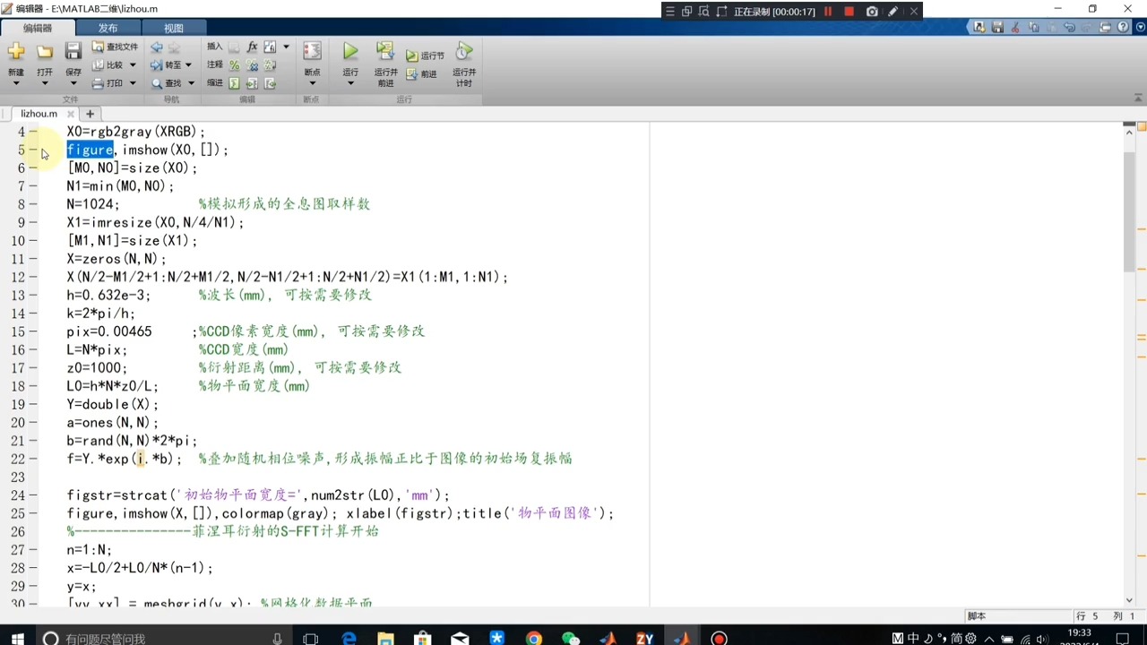
Task: Click the wrap comments icon
Action: (270, 64)
